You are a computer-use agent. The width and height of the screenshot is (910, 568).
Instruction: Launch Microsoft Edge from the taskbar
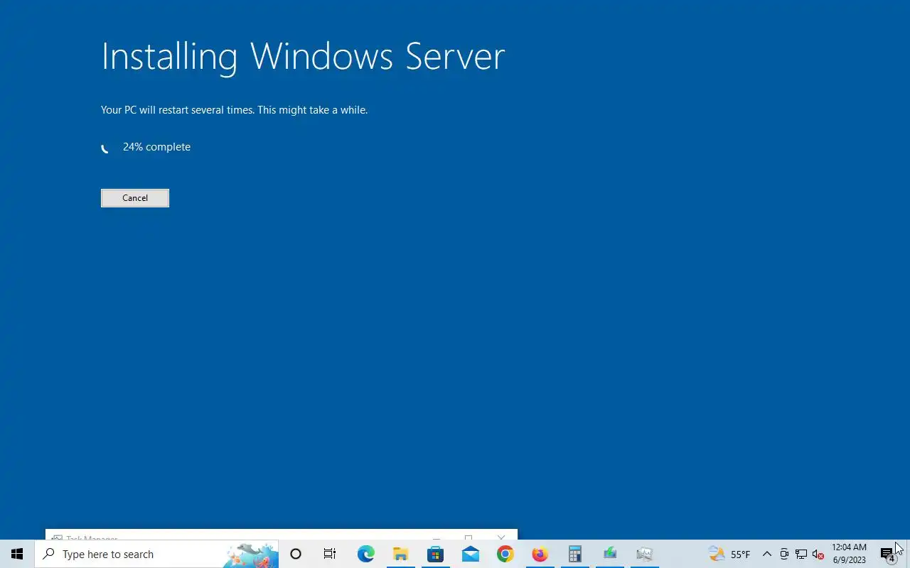(365, 554)
